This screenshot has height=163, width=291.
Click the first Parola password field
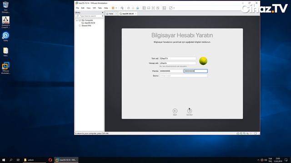coord(171,71)
